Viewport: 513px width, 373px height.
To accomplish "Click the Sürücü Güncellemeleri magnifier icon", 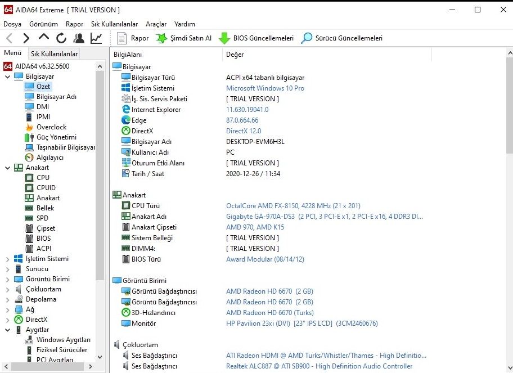I will click(x=307, y=38).
